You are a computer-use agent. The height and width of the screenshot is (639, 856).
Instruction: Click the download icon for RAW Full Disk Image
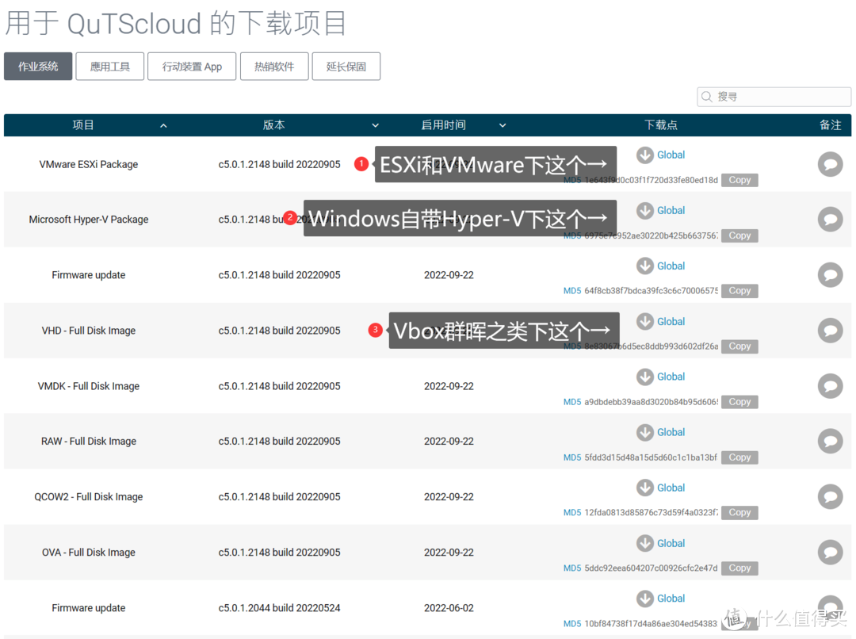click(644, 433)
